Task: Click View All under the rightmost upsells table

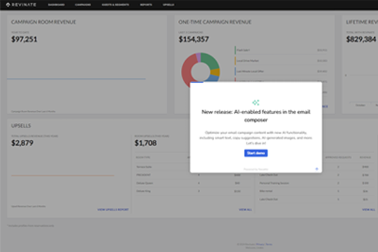Action: click(x=365, y=209)
